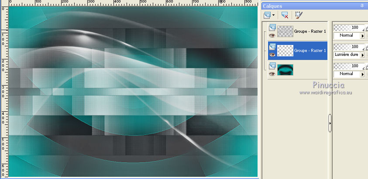368x179 pixels.
Task: Open the Lumière dure blend mode arrow
Action: click(x=362, y=55)
